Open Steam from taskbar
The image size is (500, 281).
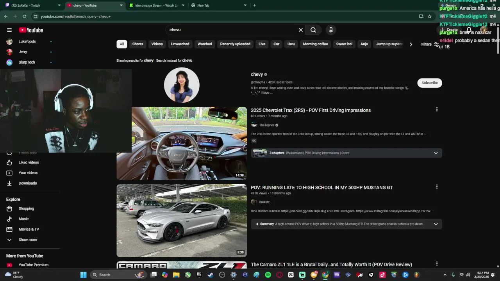[211, 275]
